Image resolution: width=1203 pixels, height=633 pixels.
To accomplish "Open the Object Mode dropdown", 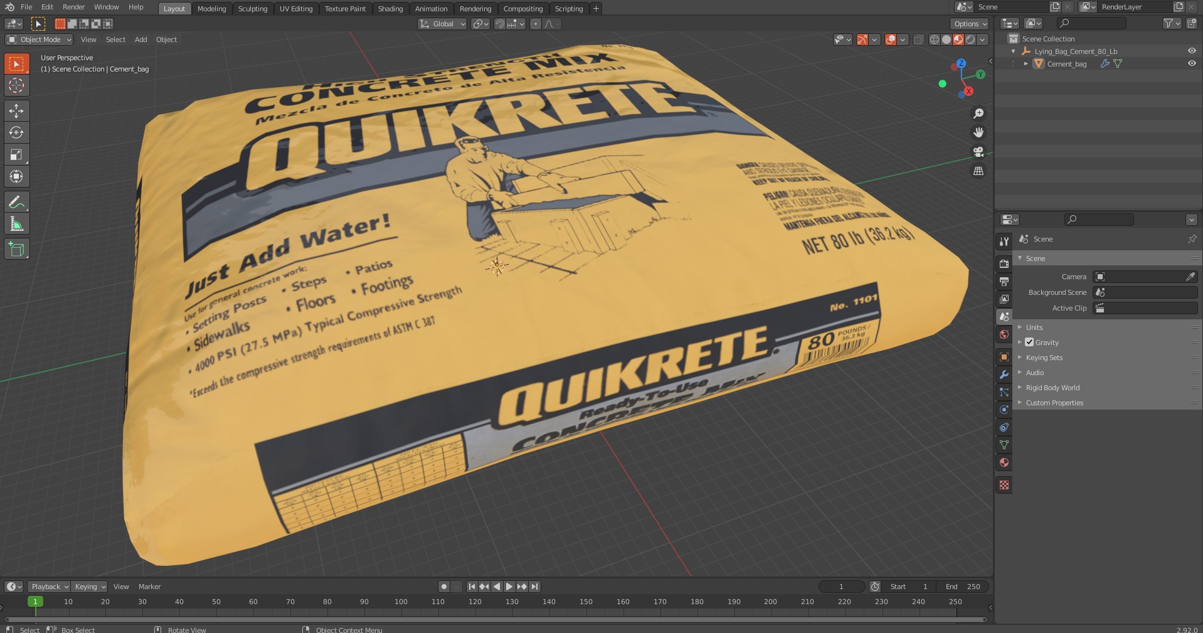I will click(39, 40).
